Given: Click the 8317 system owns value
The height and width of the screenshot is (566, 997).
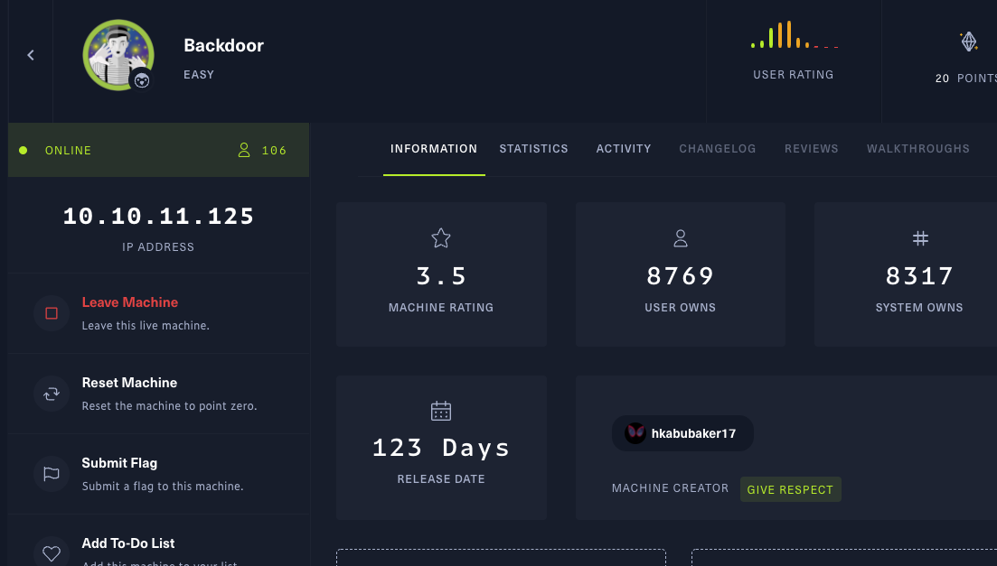Looking at the screenshot, I should (x=919, y=276).
